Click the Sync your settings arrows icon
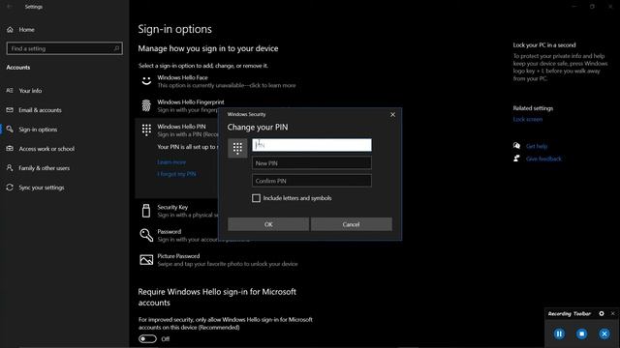Image resolution: width=620 pixels, height=348 pixels. point(10,187)
